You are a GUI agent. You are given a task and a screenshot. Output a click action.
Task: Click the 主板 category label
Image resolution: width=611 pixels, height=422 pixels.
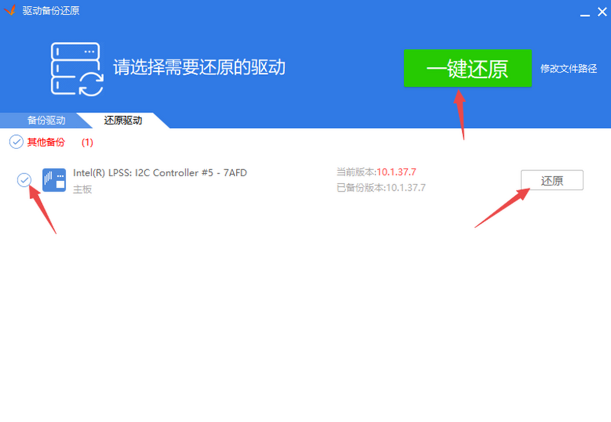[82, 190]
